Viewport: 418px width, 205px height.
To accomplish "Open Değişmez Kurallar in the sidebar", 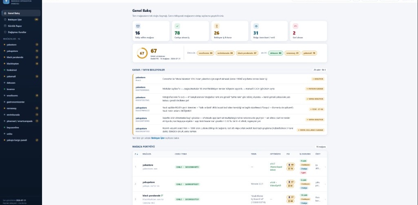I will click(21, 32).
